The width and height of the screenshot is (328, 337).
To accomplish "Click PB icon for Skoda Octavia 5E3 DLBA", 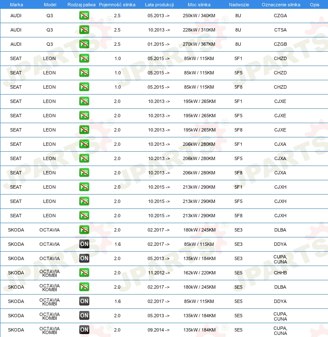I will coord(84,230).
